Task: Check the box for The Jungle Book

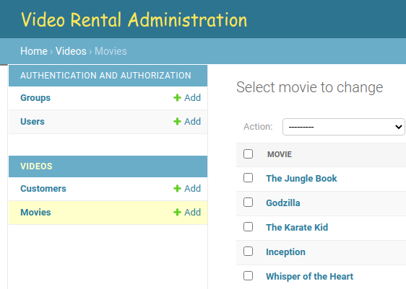Action: point(248,178)
